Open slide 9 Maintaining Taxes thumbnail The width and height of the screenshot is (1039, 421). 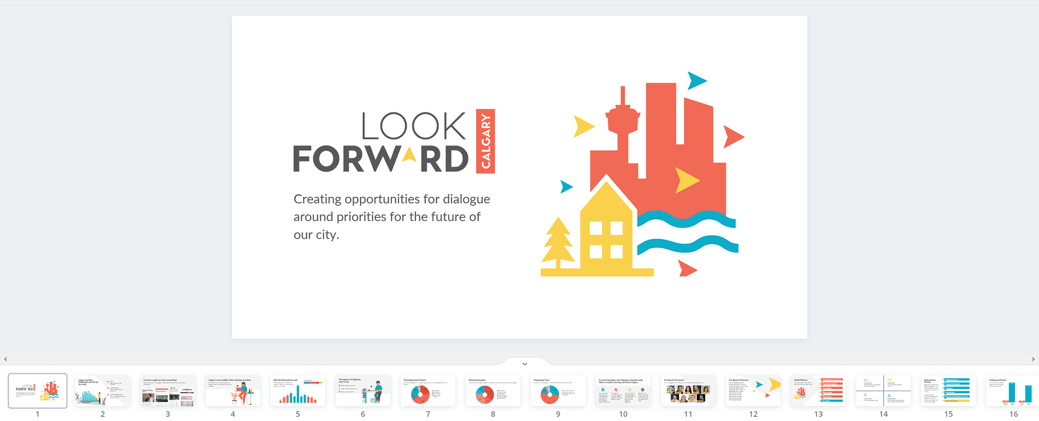pos(558,391)
